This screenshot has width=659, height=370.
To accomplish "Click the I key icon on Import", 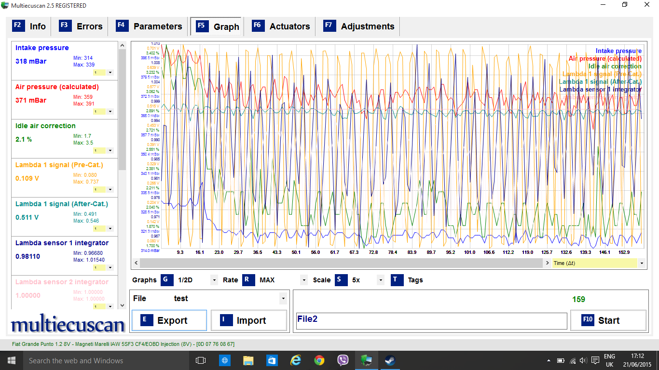I will 226,320.
